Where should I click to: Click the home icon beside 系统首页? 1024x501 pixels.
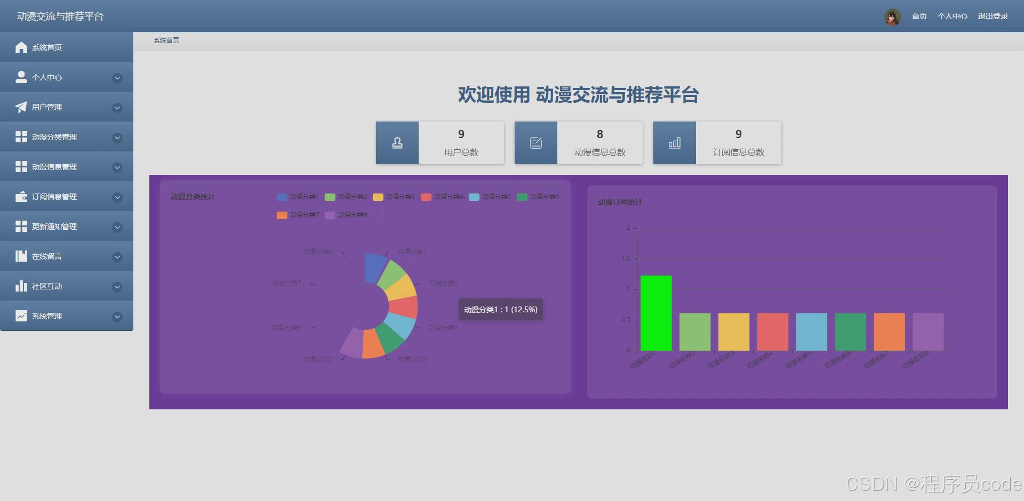click(21, 47)
